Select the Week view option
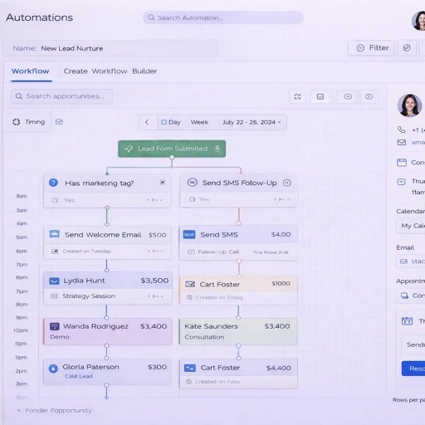 pos(199,122)
